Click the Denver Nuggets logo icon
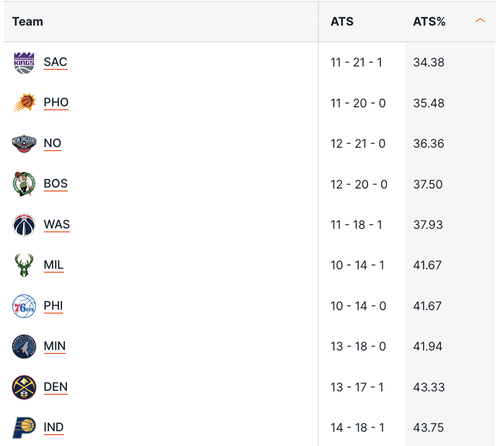 24,387
